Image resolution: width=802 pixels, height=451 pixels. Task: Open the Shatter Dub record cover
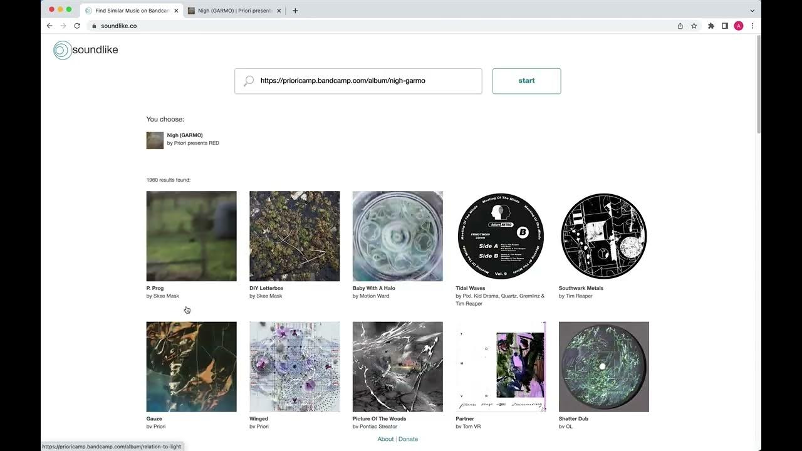point(604,367)
